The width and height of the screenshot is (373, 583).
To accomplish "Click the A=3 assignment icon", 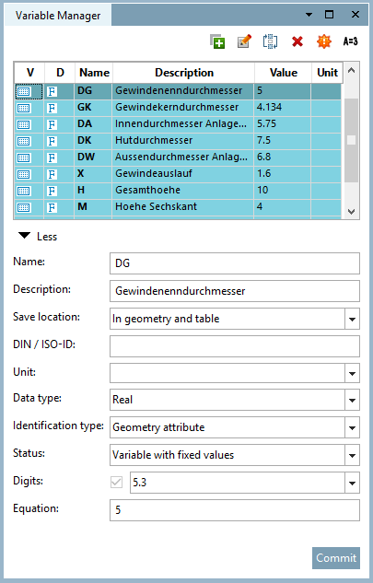I will (x=350, y=41).
